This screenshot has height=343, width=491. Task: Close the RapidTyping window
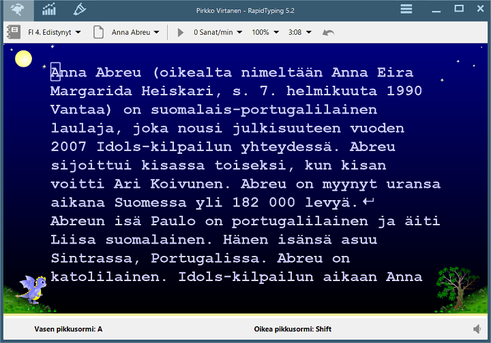point(480,8)
